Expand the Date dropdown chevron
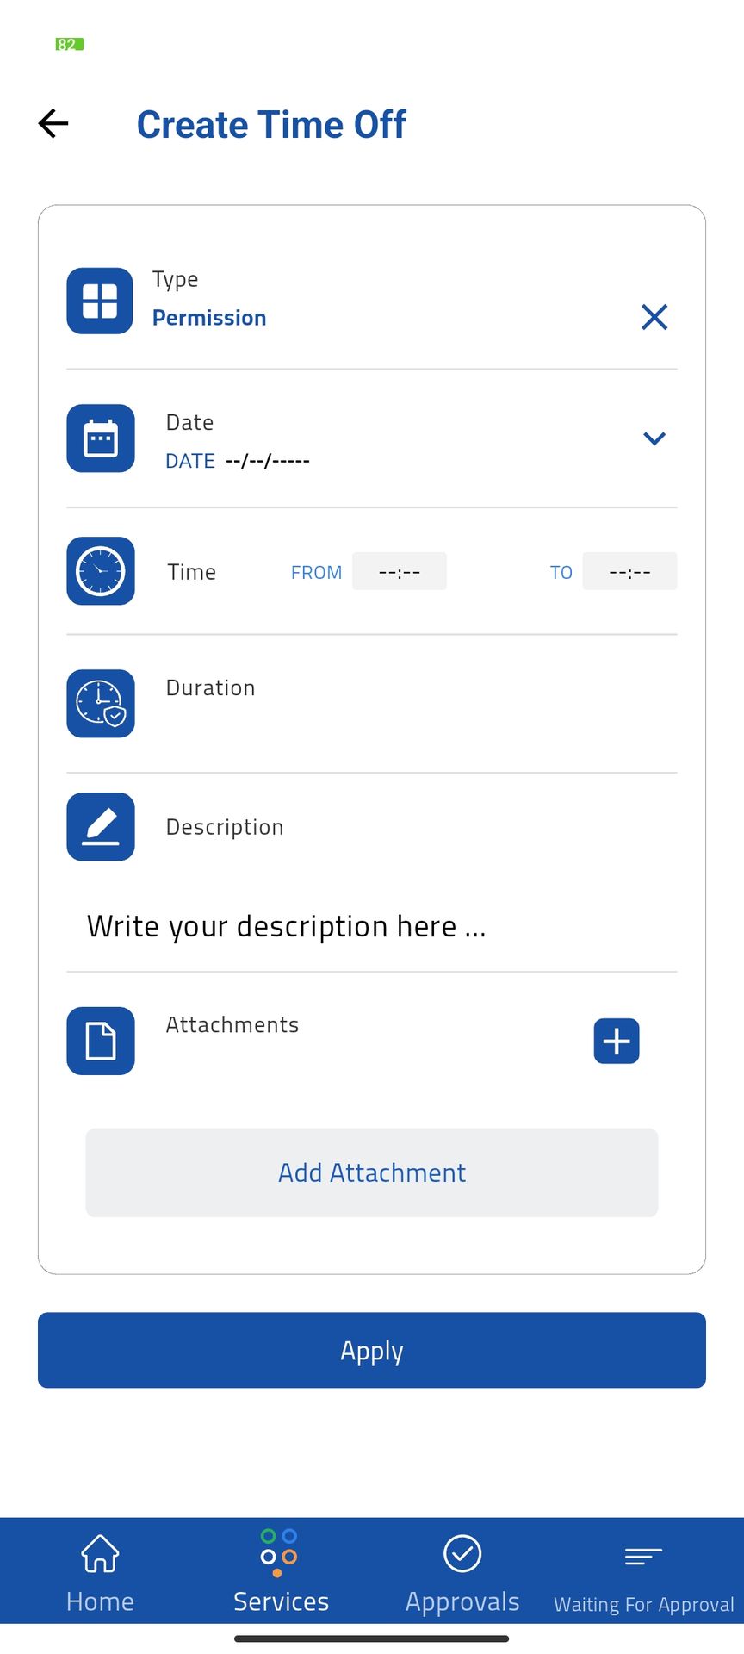Screen dimensions: 744x1654 [654, 438]
